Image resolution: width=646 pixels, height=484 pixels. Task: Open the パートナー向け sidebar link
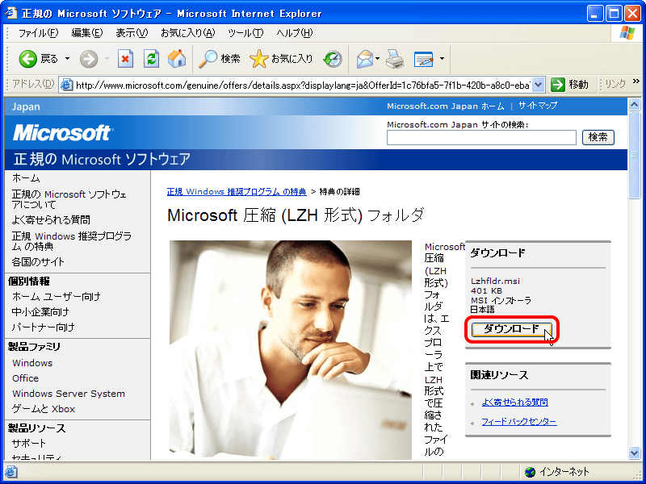(x=44, y=328)
